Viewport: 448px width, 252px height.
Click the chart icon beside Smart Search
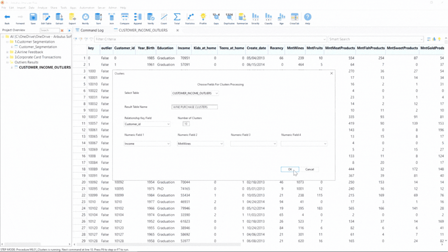434,39
